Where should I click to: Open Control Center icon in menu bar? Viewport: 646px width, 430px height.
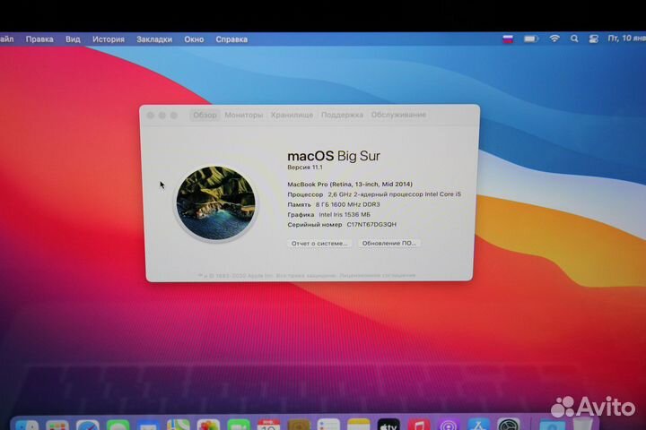coord(594,39)
